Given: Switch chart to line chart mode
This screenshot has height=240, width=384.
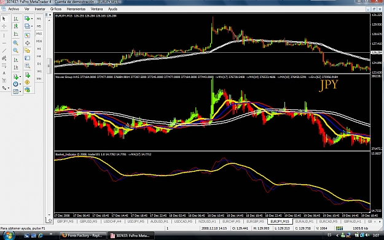Looking at the screenshot, I should pyautogui.click(x=16, y=34).
